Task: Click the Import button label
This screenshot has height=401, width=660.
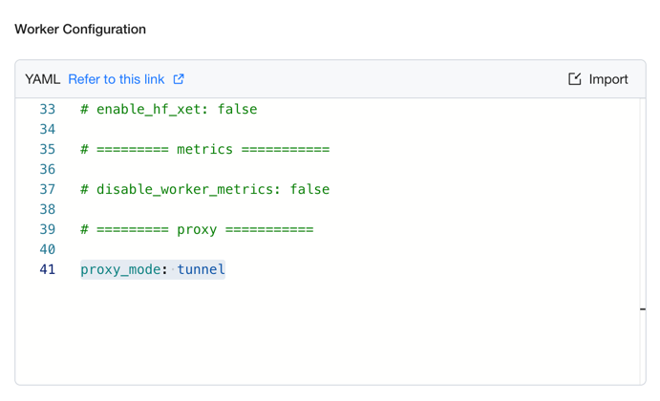Action: 608,79
